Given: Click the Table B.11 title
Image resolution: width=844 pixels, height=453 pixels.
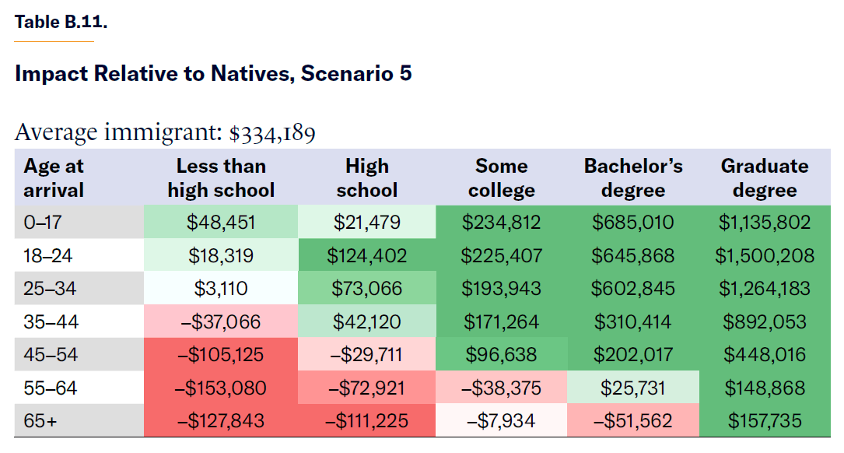Looking at the screenshot, I should pyautogui.click(x=61, y=22).
